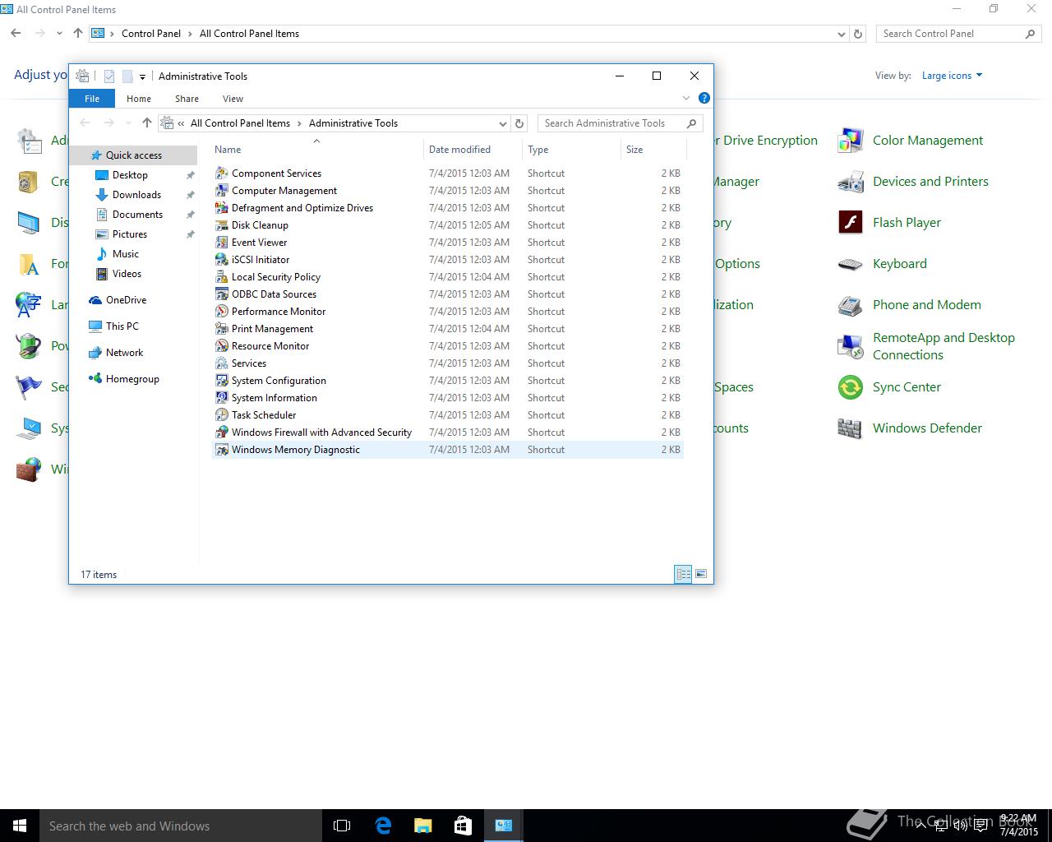Expand the ribbon with the chevron
Screen dimensions: 1052x842
click(686, 98)
